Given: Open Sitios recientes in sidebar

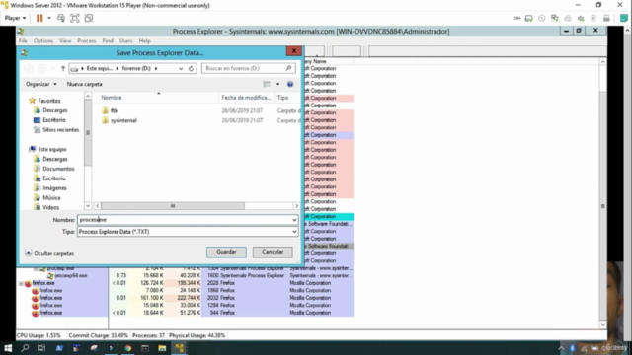Looking at the screenshot, I should pyautogui.click(x=60, y=129).
